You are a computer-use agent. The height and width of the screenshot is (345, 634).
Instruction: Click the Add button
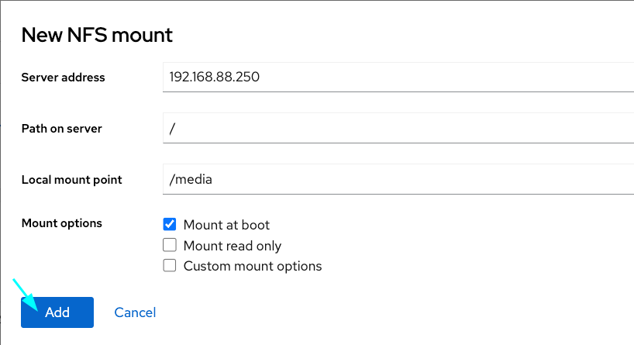click(x=57, y=312)
